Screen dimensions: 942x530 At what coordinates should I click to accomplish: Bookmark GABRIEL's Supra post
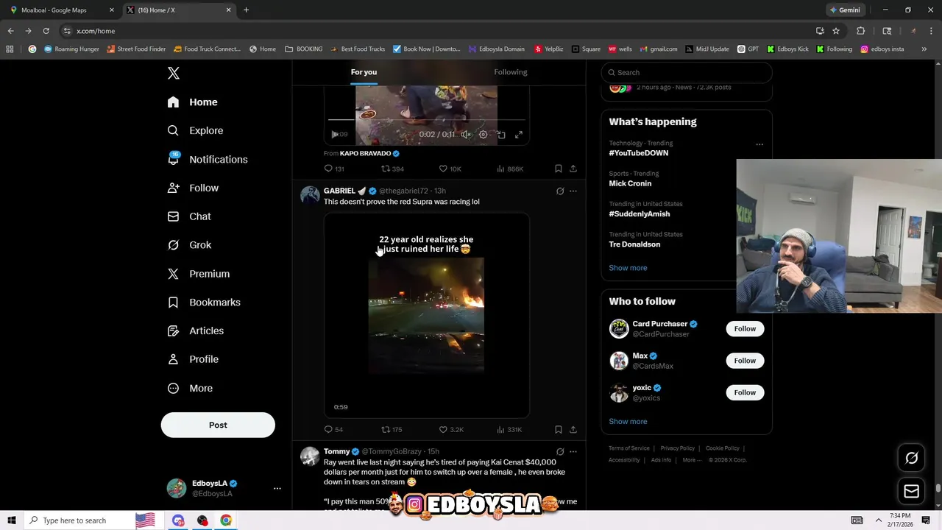pos(559,429)
